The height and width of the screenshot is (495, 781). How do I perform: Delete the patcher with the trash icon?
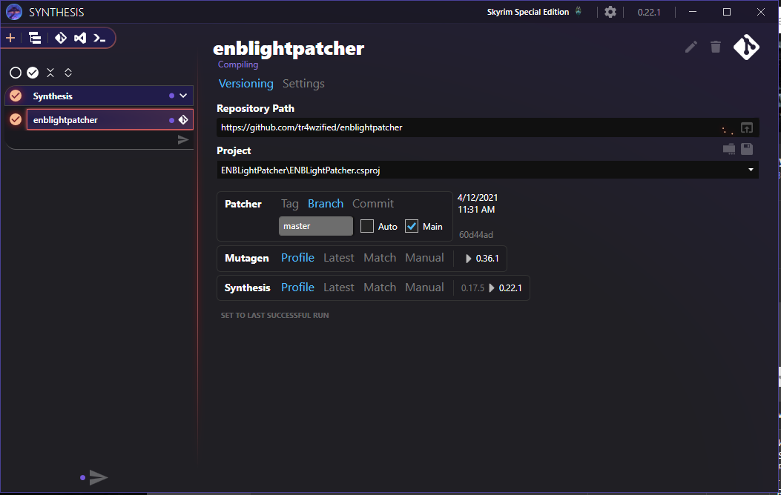[x=716, y=47]
